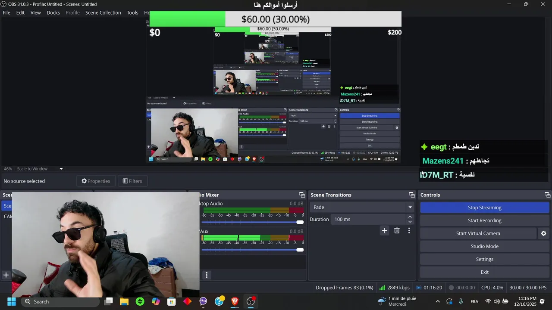Launch File Explorer from taskbar
Viewport: 552px width, 310px height.
coord(124,301)
